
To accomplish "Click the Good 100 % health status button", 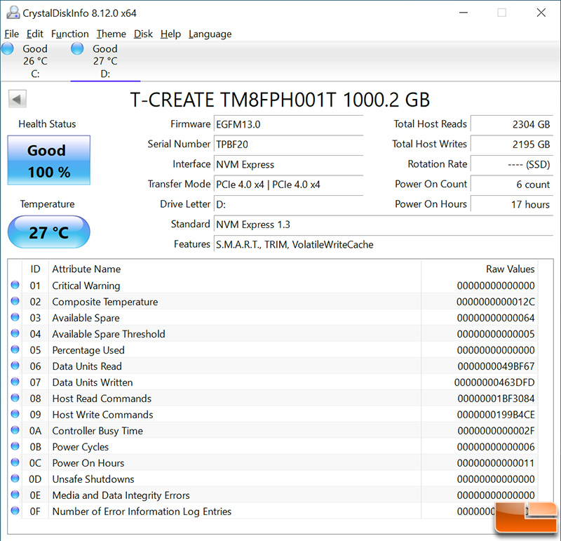I will click(49, 161).
